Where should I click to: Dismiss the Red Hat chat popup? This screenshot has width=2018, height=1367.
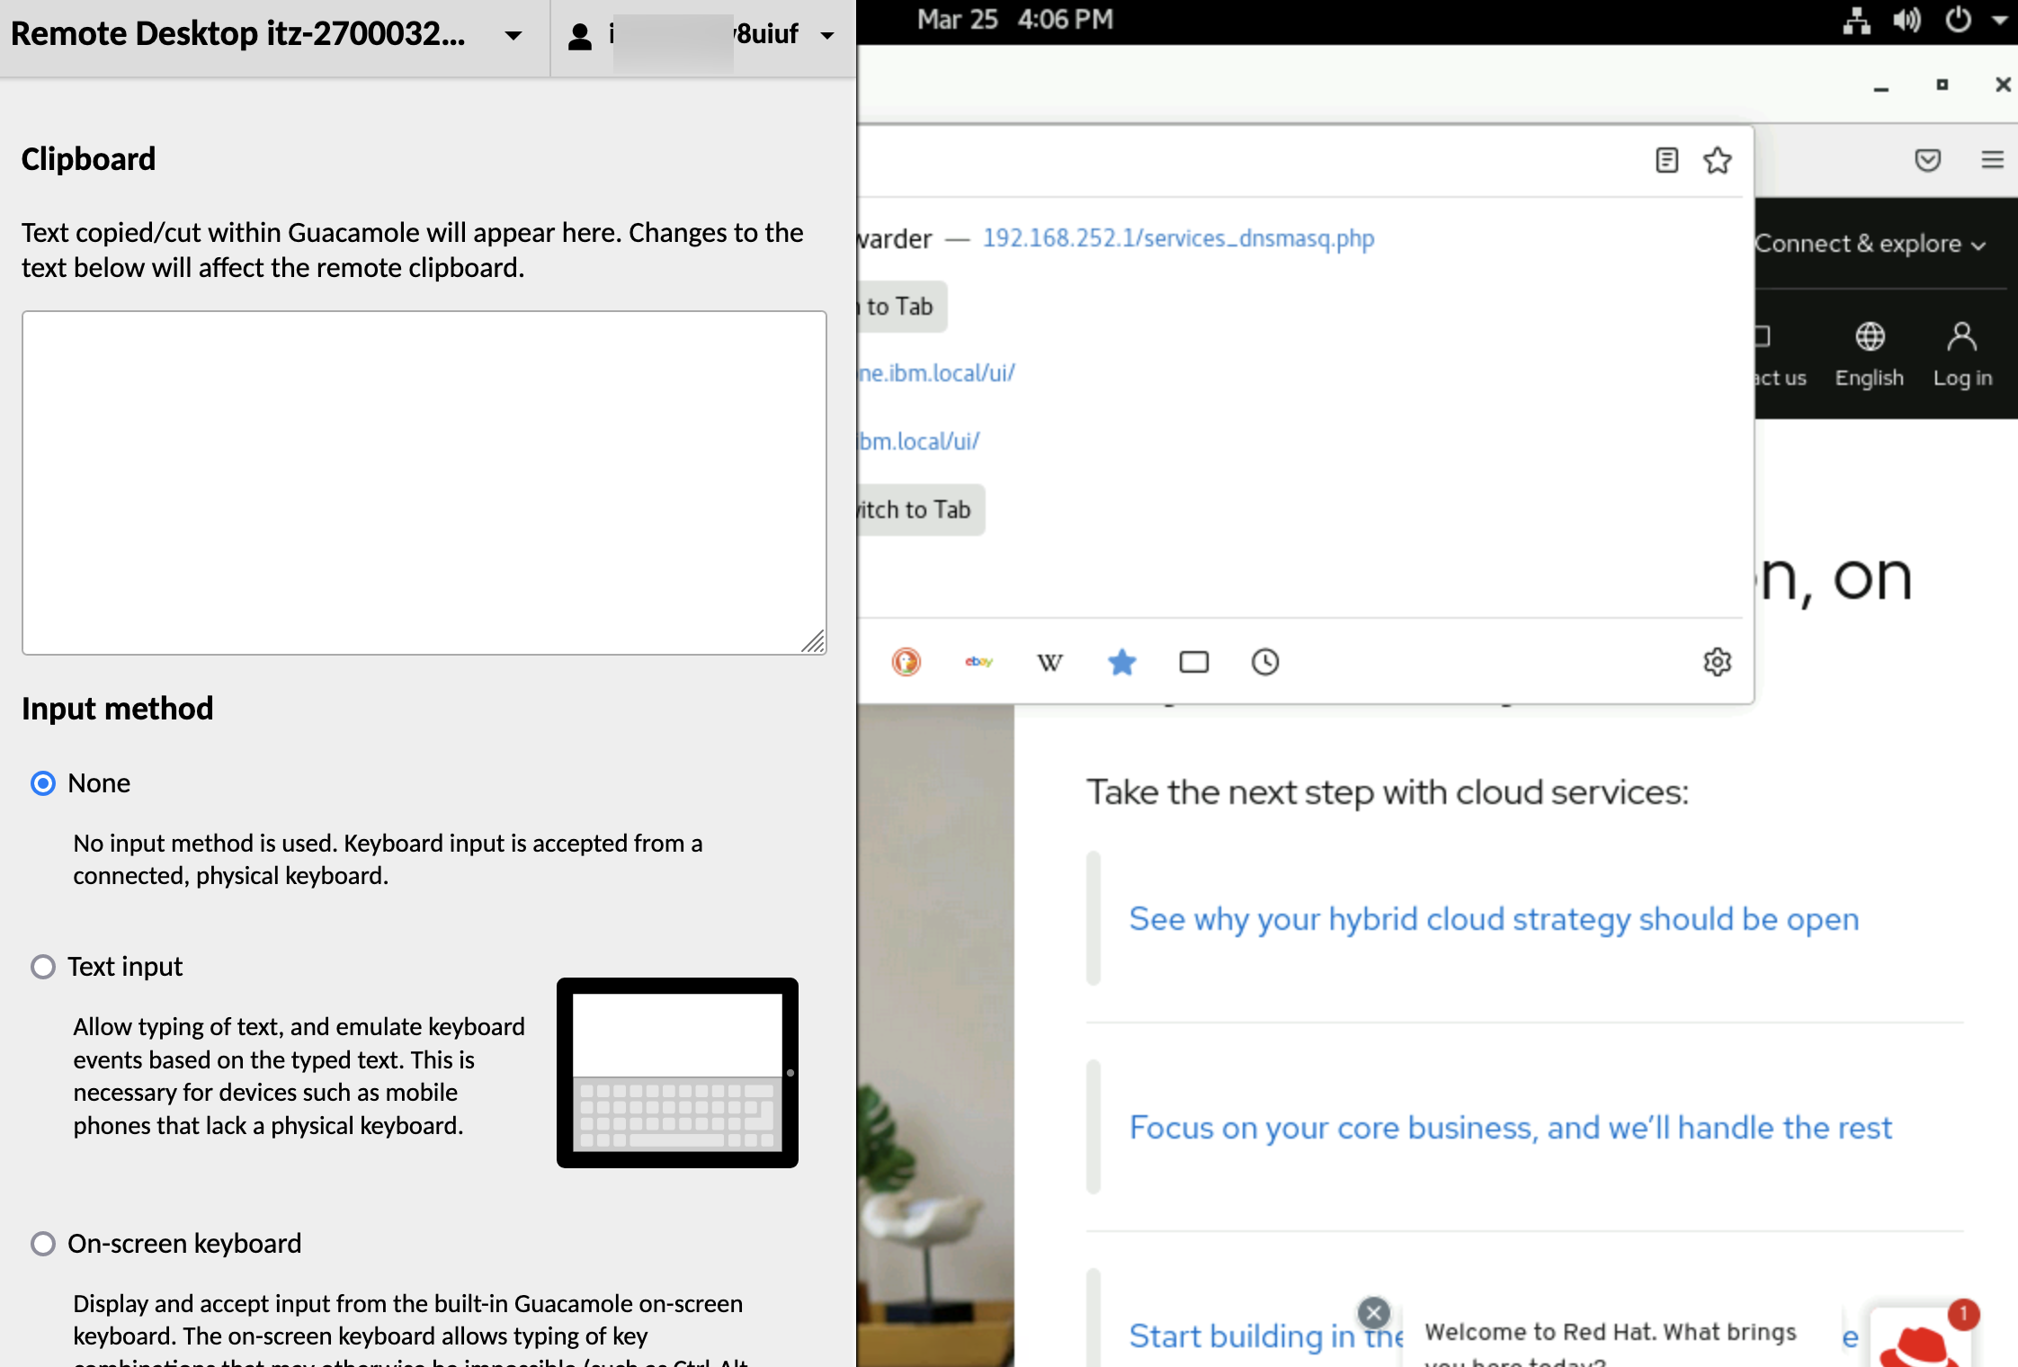(1373, 1313)
